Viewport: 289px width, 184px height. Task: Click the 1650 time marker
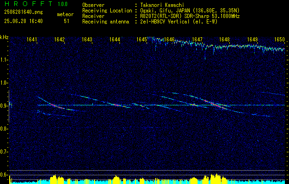tap(280, 39)
